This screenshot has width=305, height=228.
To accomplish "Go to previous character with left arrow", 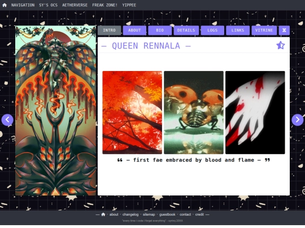I will (7, 120).
